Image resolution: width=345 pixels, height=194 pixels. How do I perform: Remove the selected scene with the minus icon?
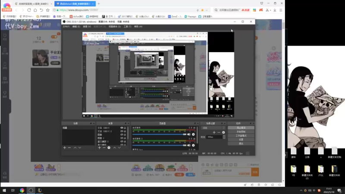(69, 147)
